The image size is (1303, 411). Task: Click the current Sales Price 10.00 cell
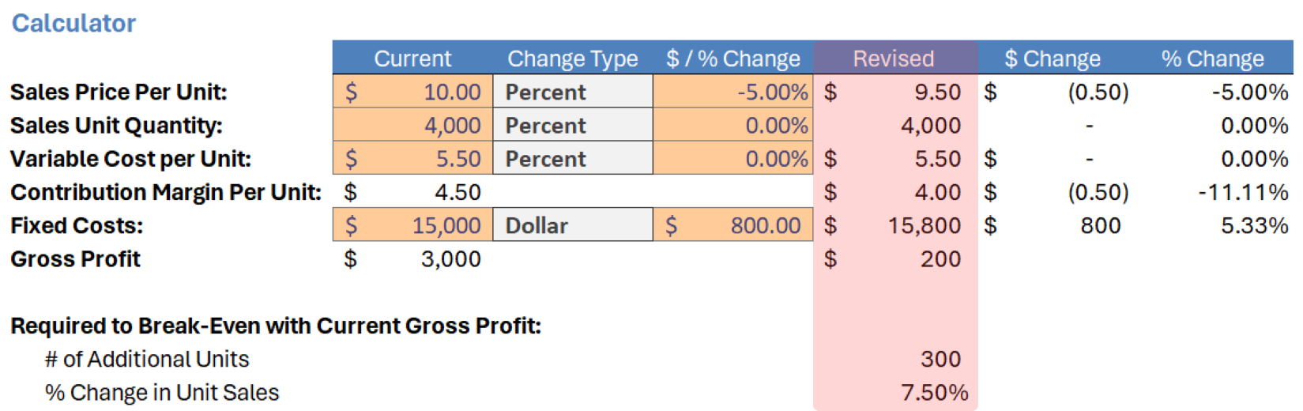[412, 92]
